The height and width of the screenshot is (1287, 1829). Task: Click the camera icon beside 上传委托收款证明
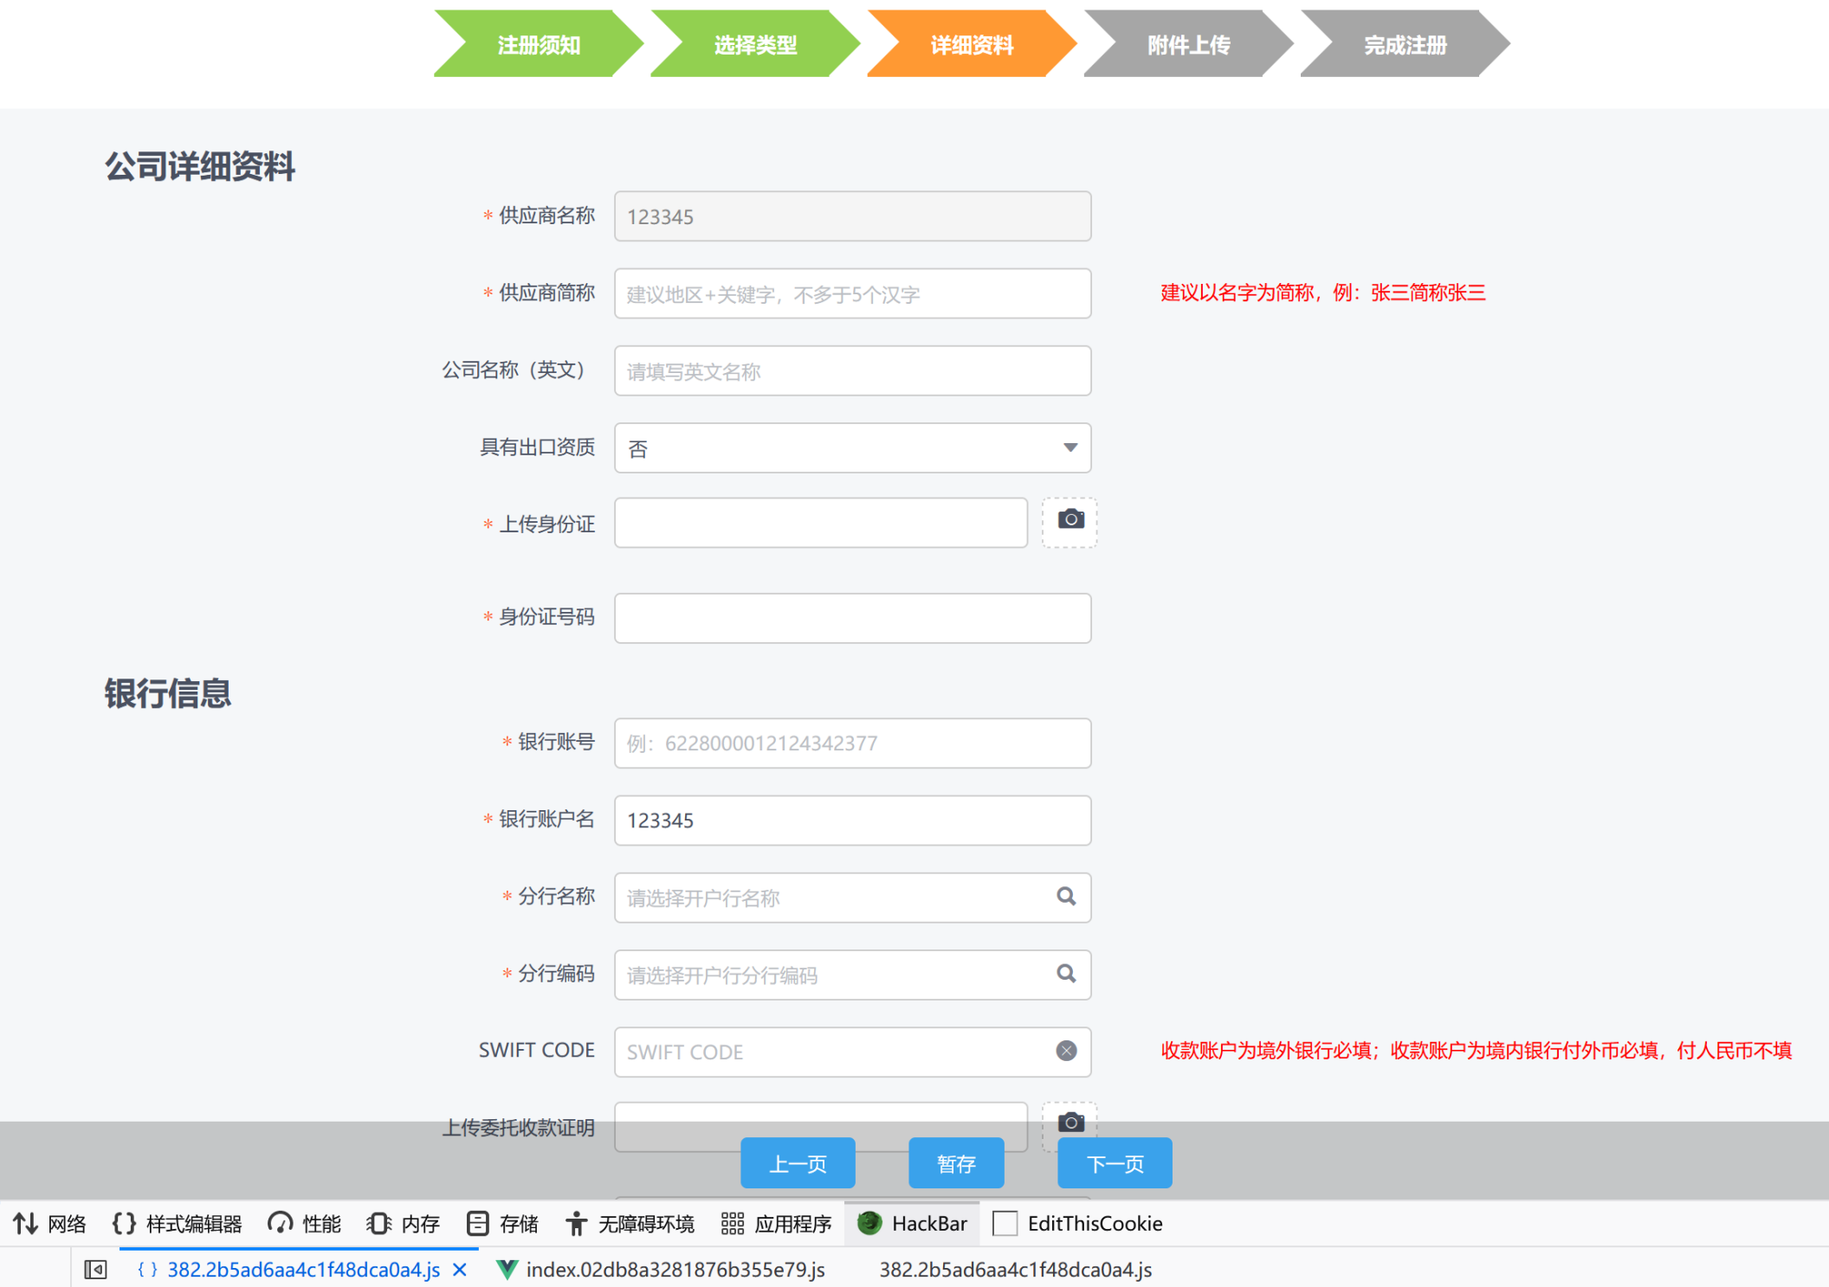coord(1070,1123)
